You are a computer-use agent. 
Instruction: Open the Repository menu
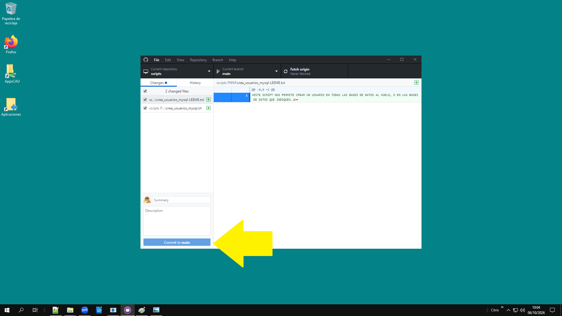(x=198, y=60)
